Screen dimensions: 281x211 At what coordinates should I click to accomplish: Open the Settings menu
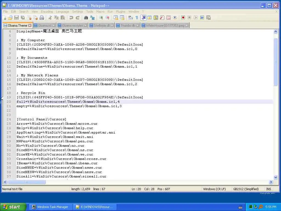click(x=78, y=12)
